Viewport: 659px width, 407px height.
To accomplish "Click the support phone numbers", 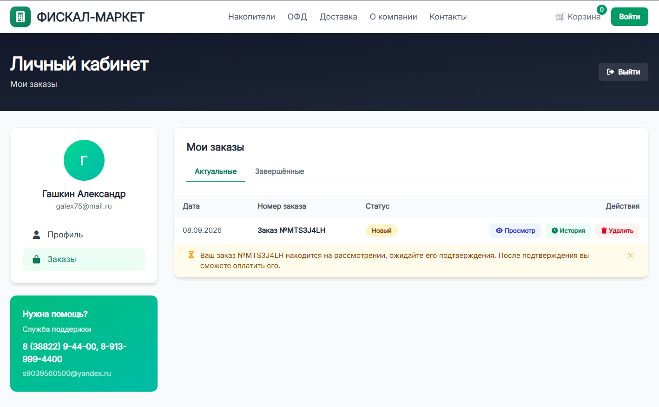I will pyautogui.click(x=74, y=353).
